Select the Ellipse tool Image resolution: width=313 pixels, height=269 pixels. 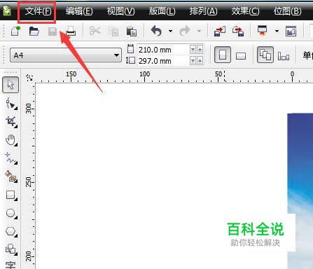[x=11, y=213]
